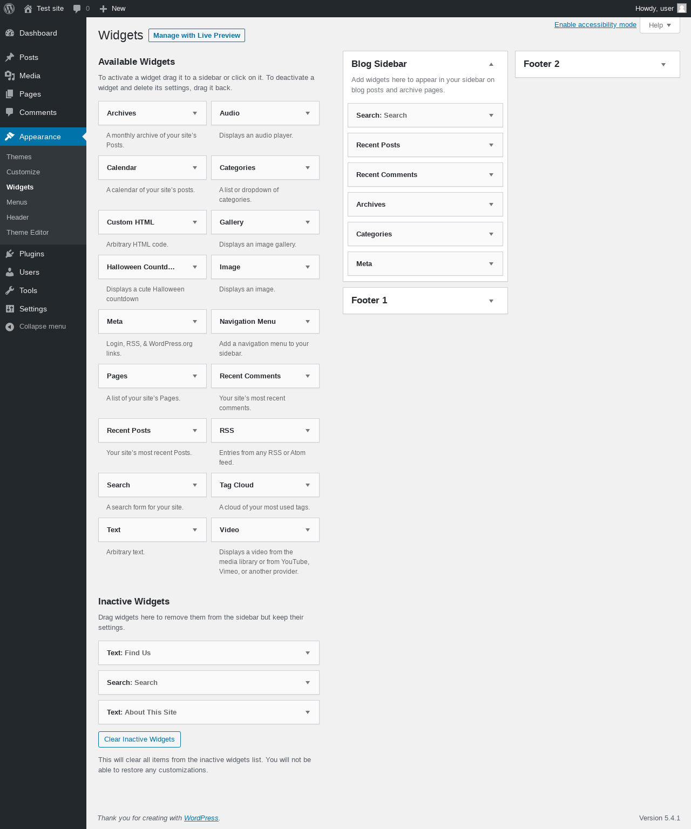Expand Search widget in Blog Sidebar
The width and height of the screenshot is (691, 829).
point(491,115)
